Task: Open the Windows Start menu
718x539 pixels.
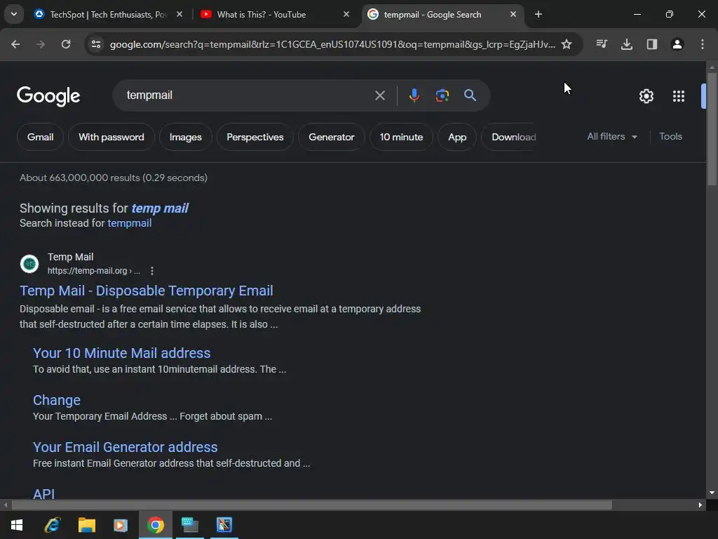Action: (x=17, y=525)
